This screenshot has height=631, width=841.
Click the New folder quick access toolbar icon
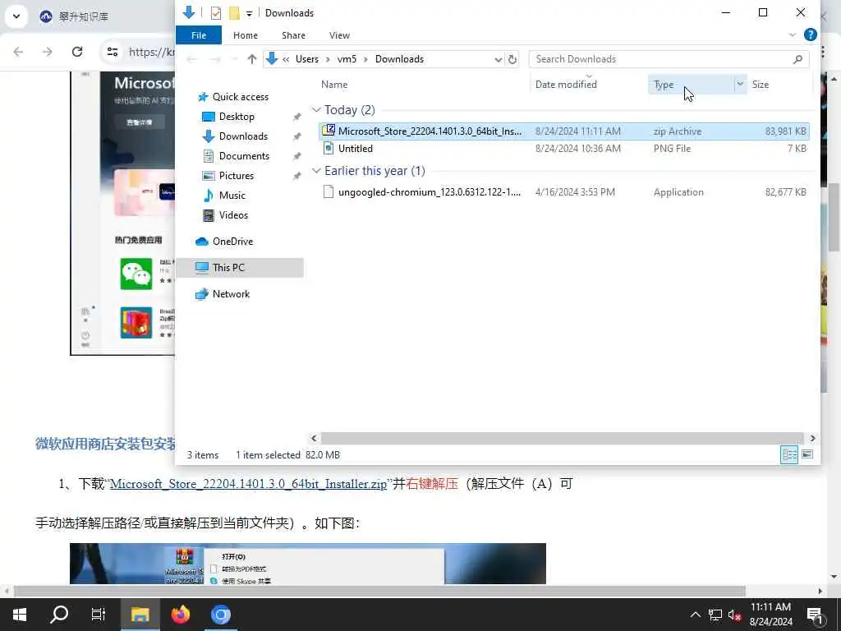pyautogui.click(x=234, y=13)
